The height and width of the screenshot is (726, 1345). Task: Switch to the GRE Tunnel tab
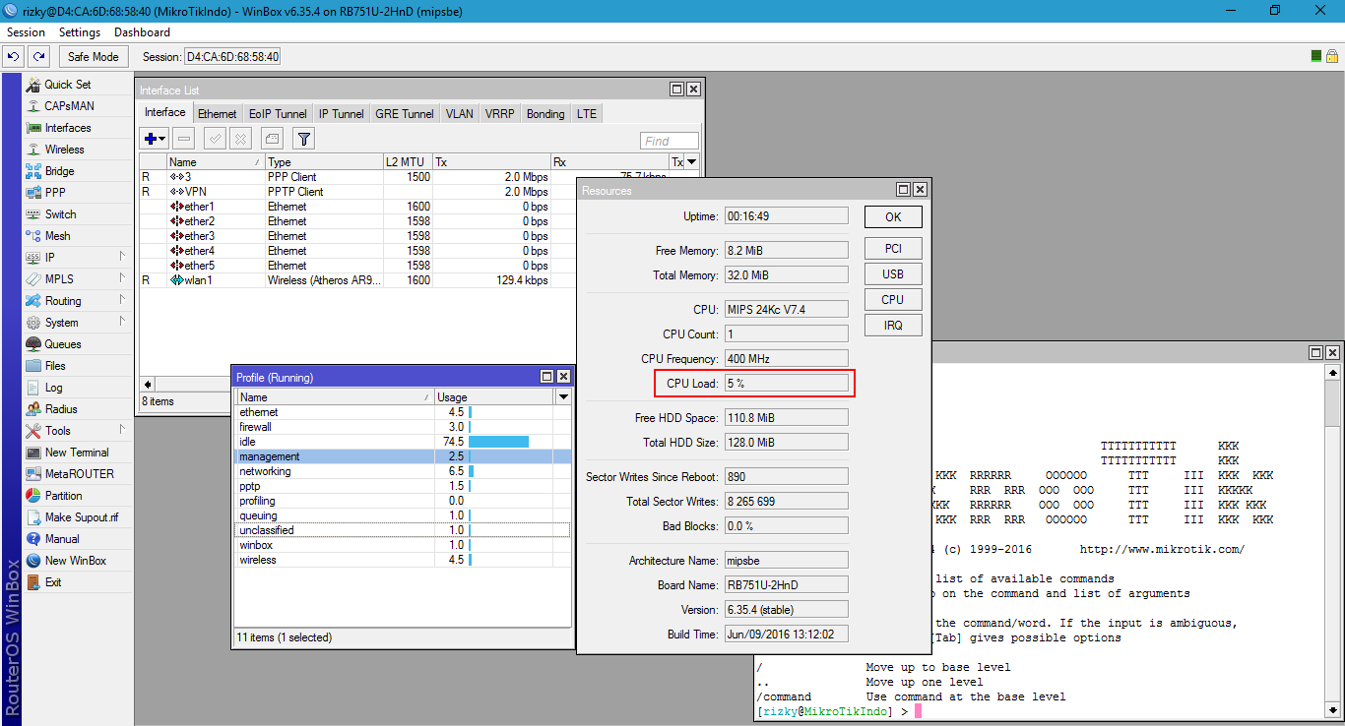click(x=405, y=114)
